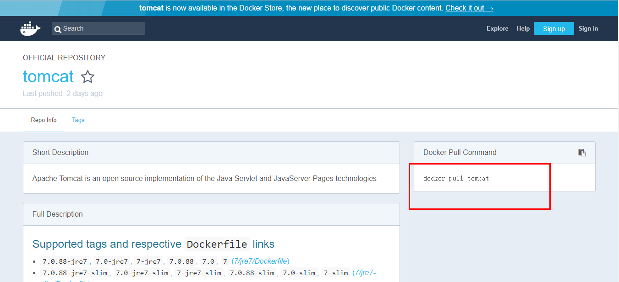
Task: Click the 7.0.88 tag
Action: (181, 261)
